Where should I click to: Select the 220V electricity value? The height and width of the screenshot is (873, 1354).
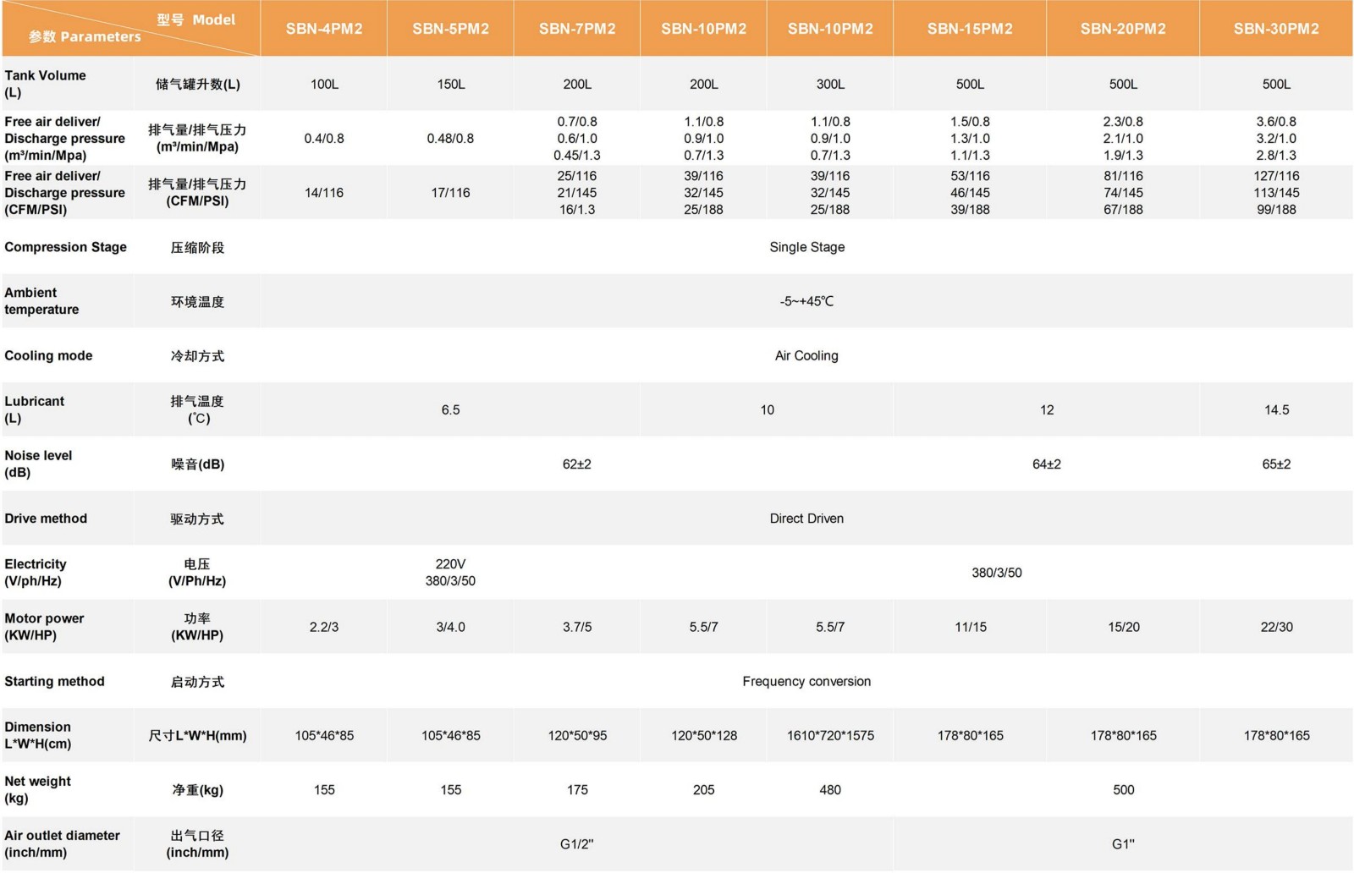(x=450, y=564)
